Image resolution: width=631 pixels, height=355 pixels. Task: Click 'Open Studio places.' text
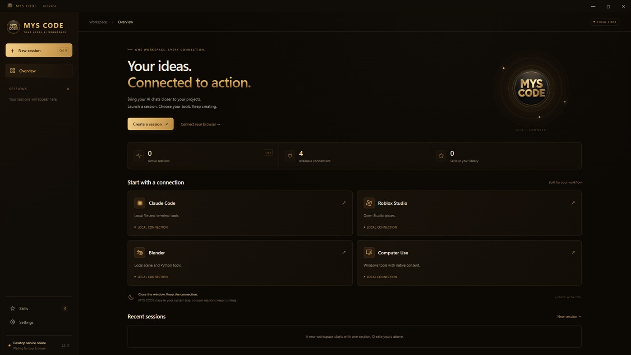(x=379, y=216)
